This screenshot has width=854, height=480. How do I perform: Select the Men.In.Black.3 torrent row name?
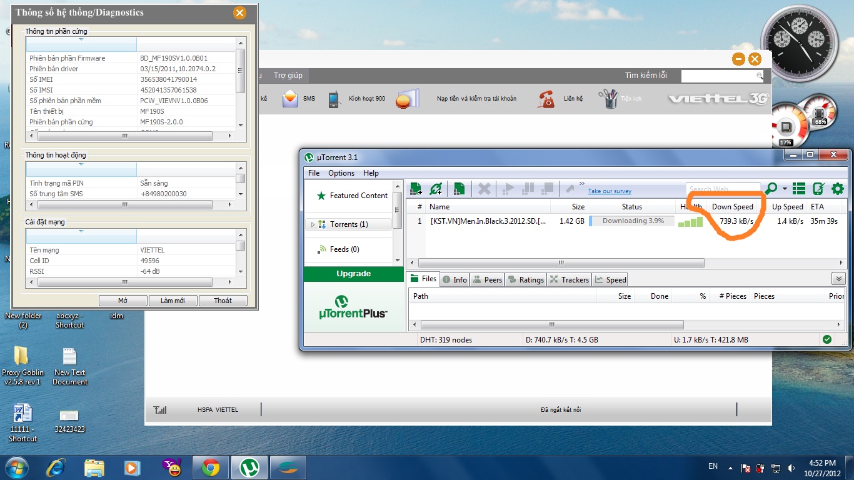pos(490,221)
